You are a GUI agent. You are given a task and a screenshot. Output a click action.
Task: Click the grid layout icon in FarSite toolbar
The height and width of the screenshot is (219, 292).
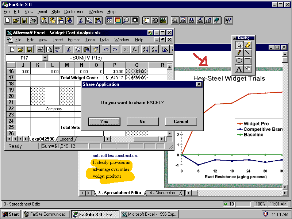[109, 20]
